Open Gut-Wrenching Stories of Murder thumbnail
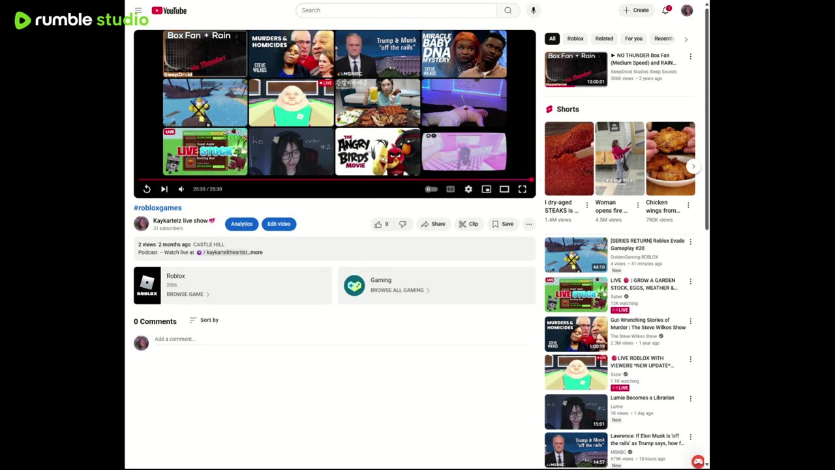The width and height of the screenshot is (835, 470). (x=576, y=334)
